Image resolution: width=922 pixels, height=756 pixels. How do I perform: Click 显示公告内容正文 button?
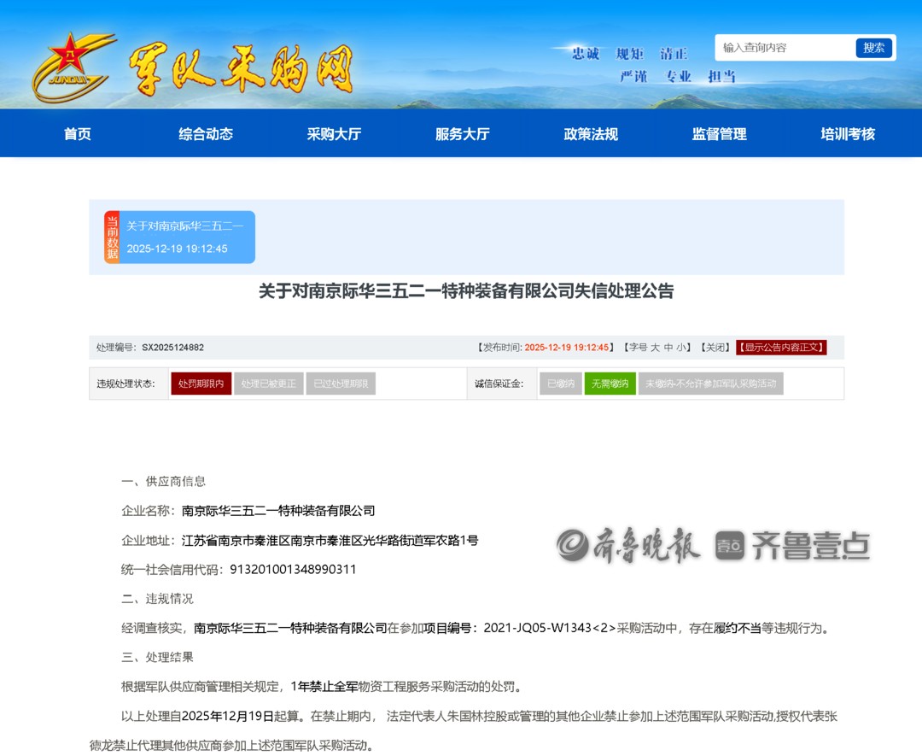781,348
